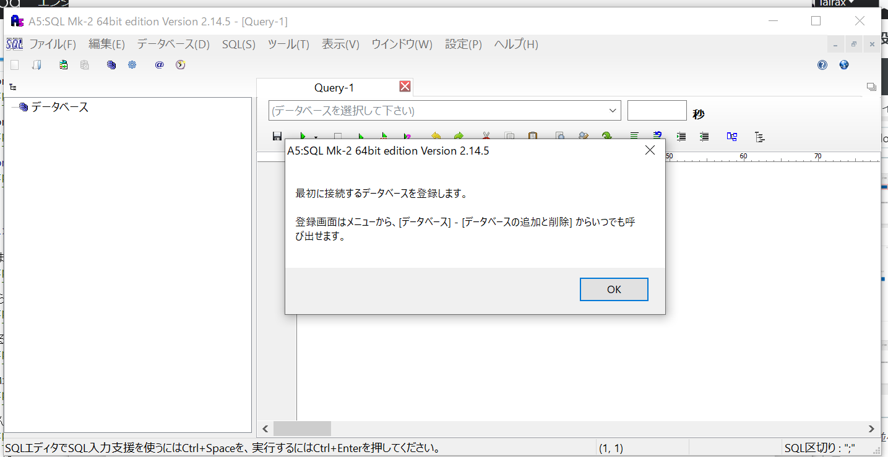The height and width of the screenshot is (457, 888).
Task: Click the small tree icon above database panel
Action: click(13, 87)
